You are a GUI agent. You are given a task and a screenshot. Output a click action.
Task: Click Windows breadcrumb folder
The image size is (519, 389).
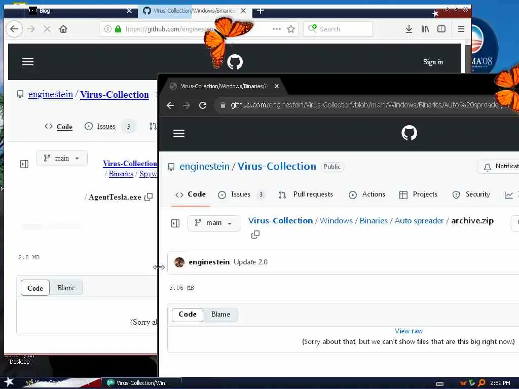(x=336, y=221)
